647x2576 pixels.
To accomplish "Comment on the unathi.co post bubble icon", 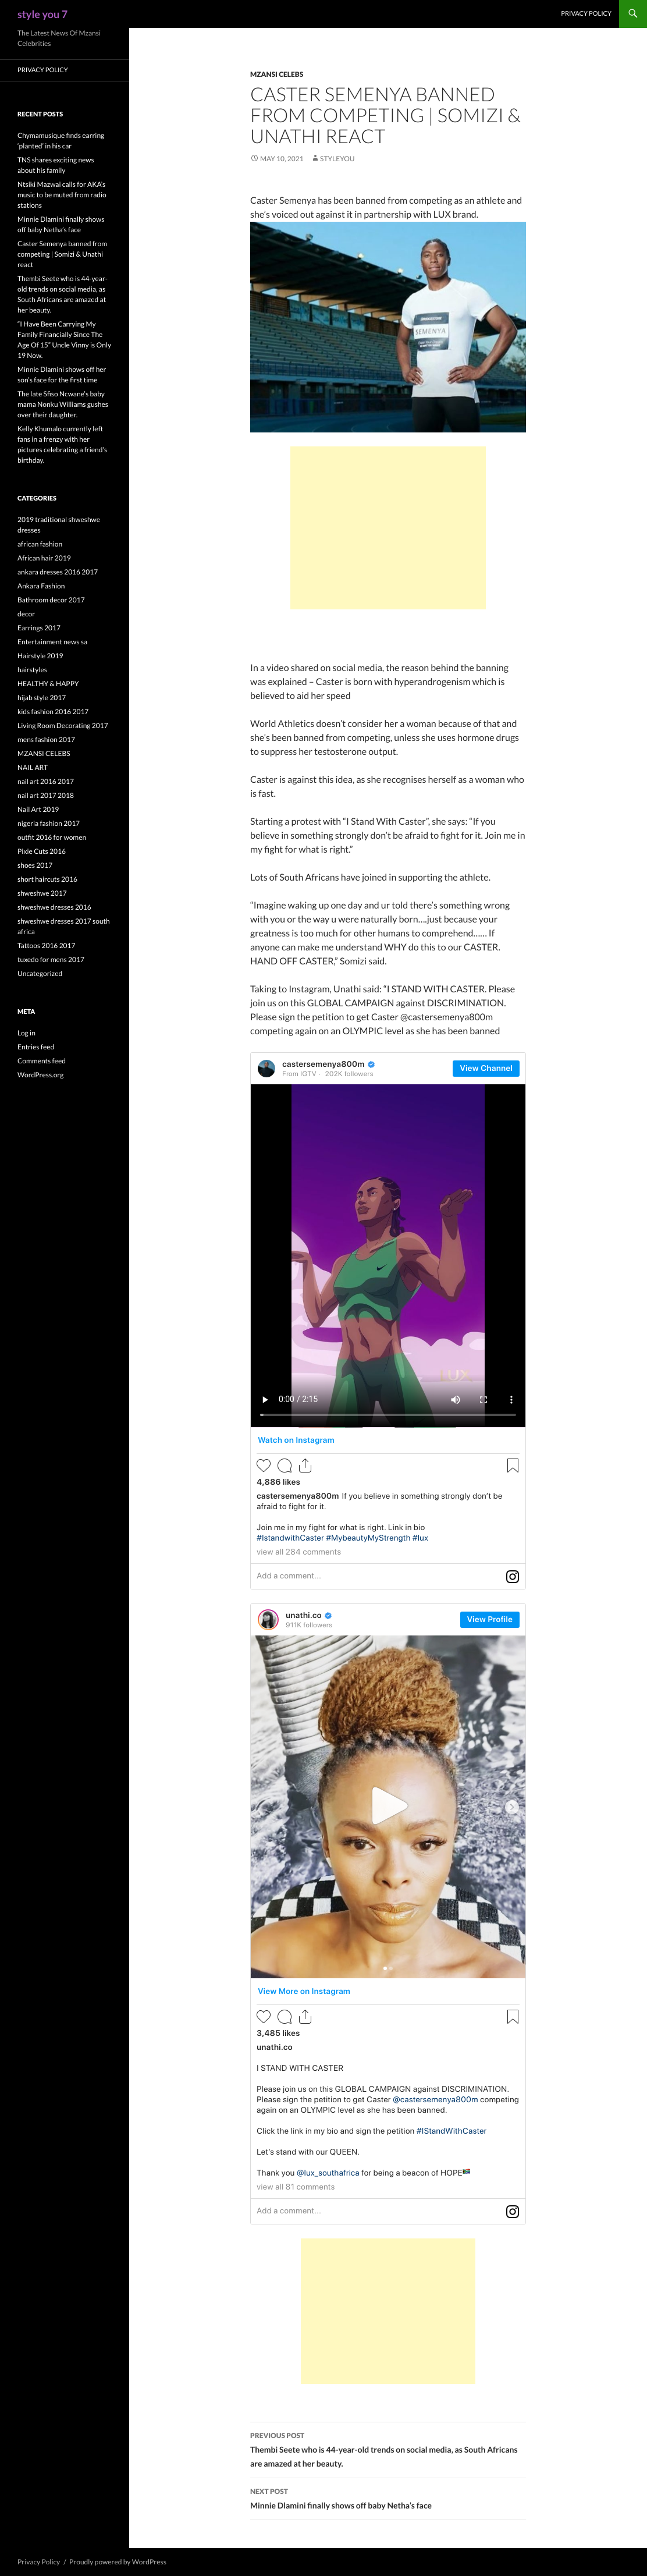I will 284,2016.
